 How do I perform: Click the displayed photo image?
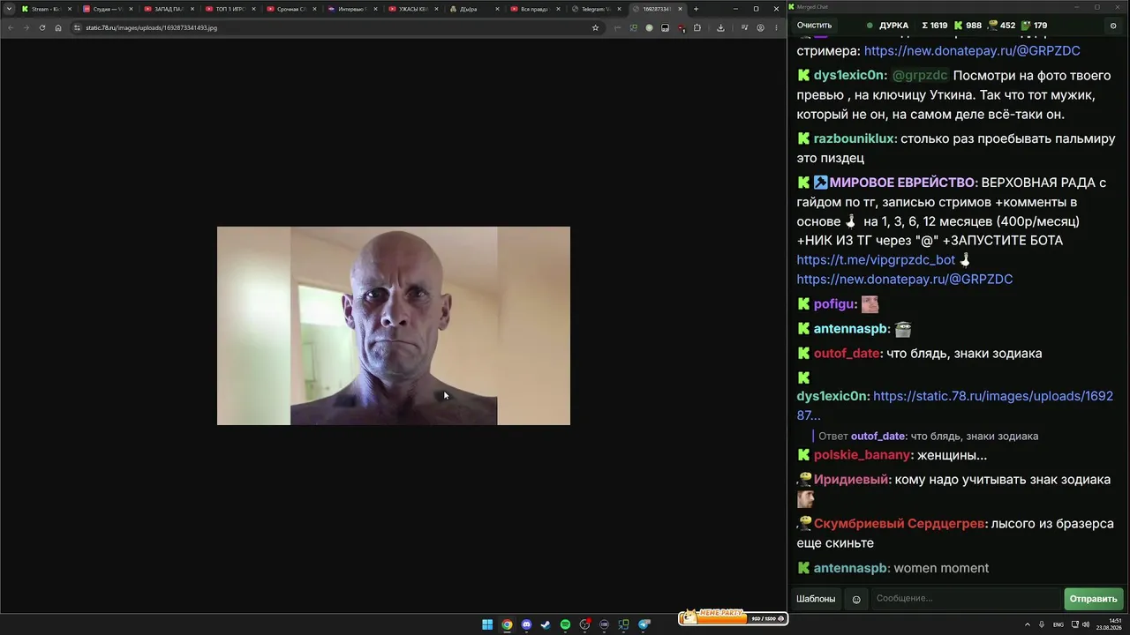click(394, 325)
